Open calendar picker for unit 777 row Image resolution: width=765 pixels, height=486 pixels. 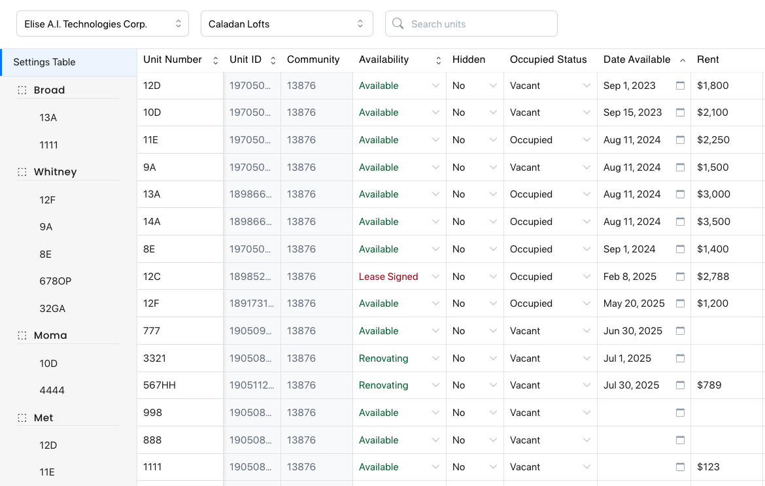[x=680, y=331]
